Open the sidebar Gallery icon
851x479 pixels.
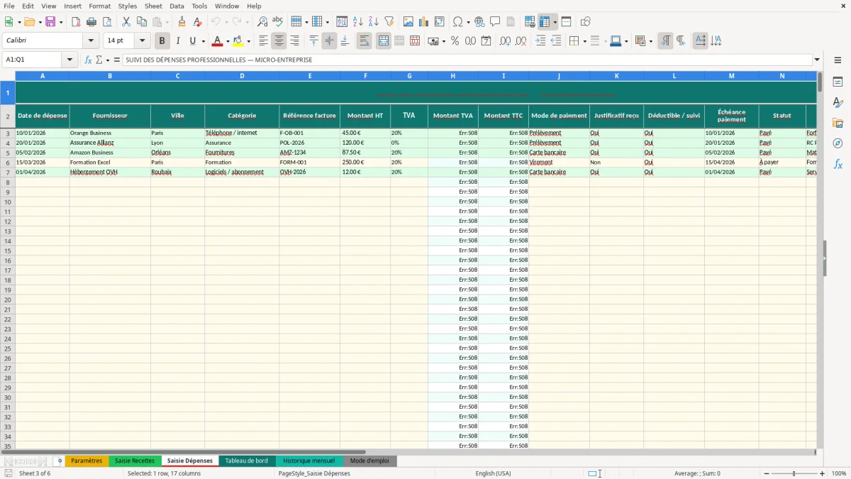pos(838,123)
